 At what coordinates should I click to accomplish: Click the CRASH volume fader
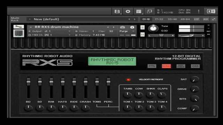coord(86,82)
